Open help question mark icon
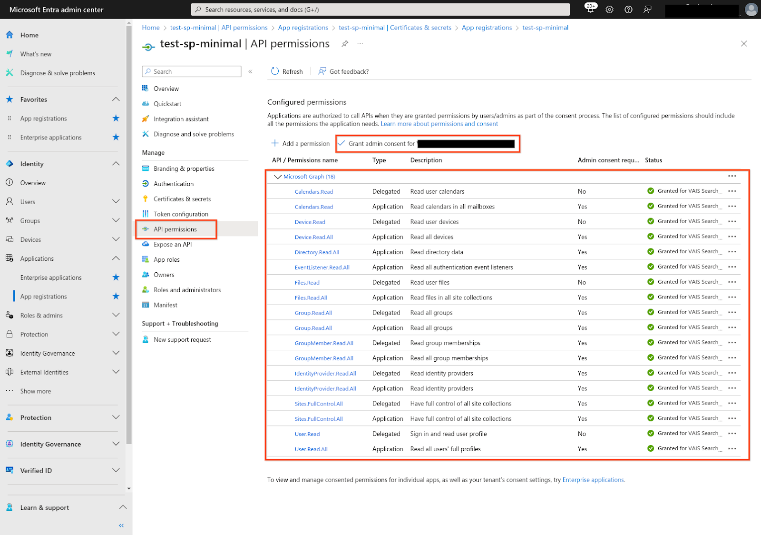 (x=628, y=10)
